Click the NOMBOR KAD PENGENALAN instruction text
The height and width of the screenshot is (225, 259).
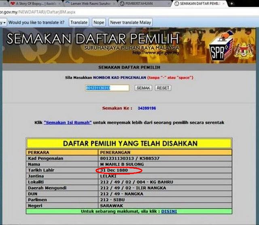pos(119,78)
